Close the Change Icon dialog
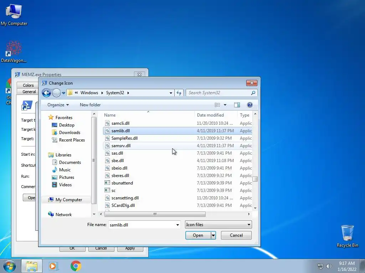The image size is (365, 273). pos(252,83)
